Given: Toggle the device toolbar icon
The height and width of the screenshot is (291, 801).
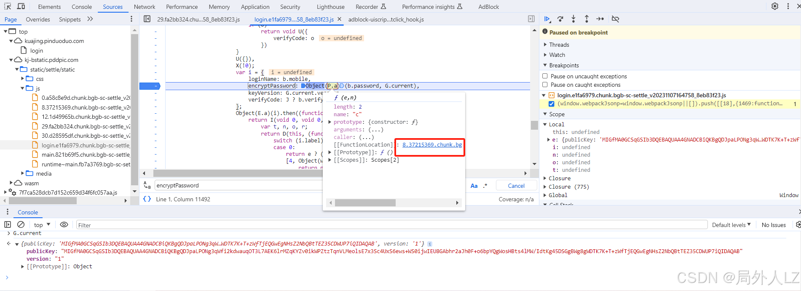Looking at the screenshot, I should click(x=21, y=6).
